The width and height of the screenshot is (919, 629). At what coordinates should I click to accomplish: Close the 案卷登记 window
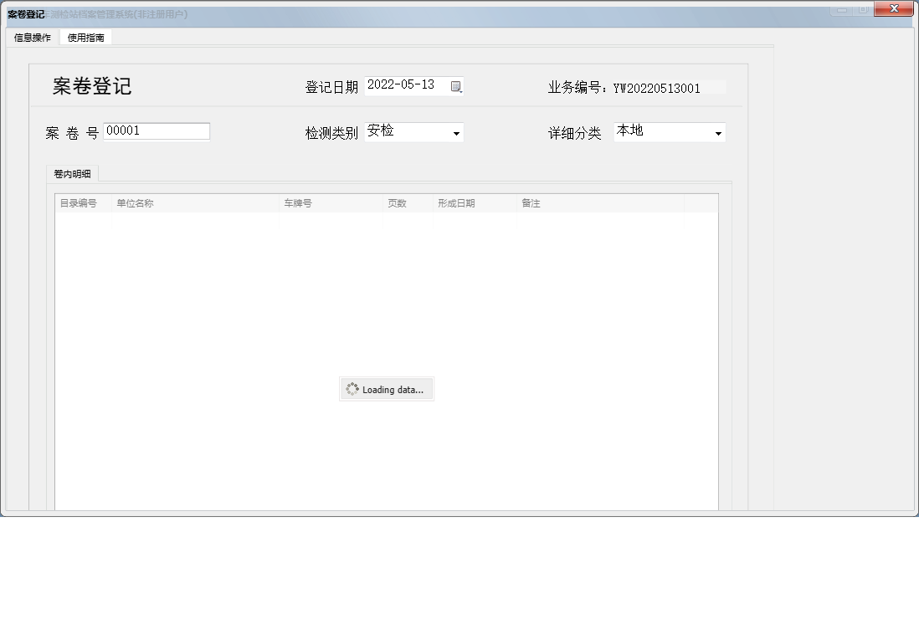(x=894, y=9)
